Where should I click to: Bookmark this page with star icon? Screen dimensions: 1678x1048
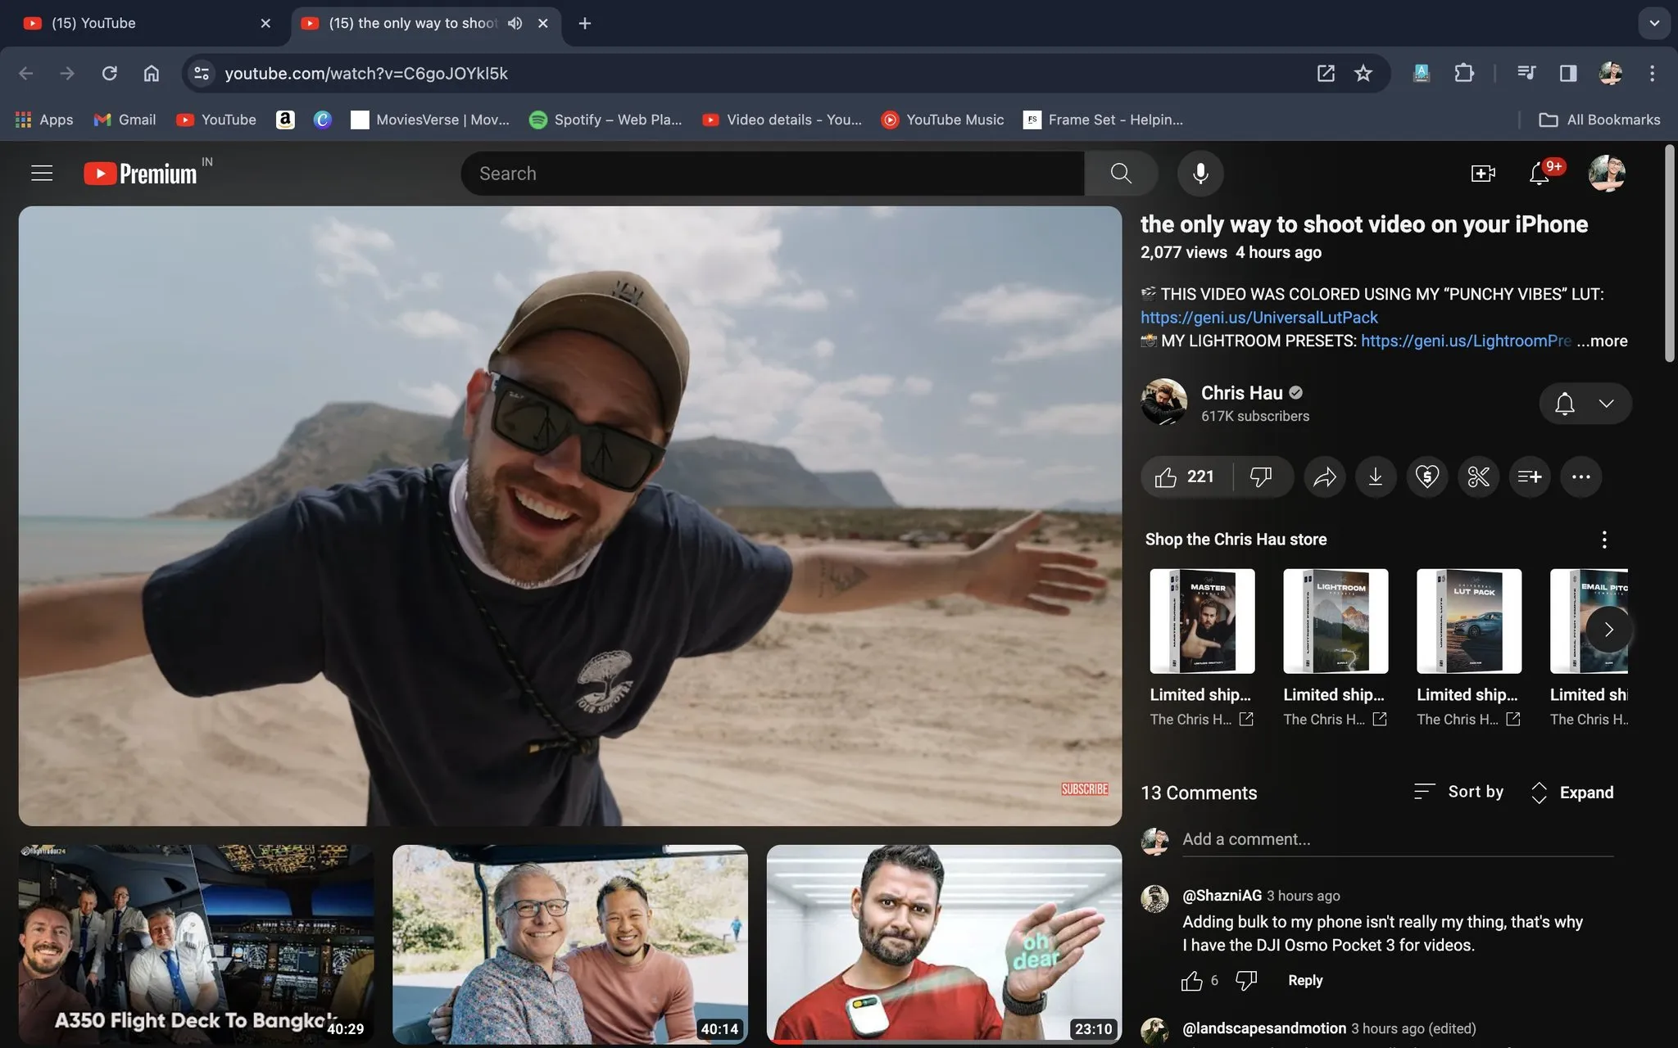[1363, 74]
